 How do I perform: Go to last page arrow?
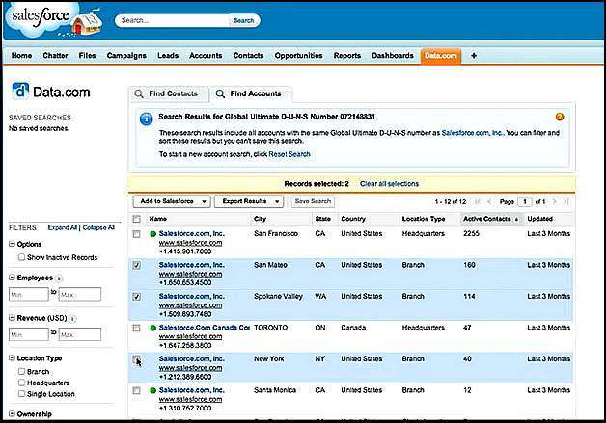[x=566, y=201]
